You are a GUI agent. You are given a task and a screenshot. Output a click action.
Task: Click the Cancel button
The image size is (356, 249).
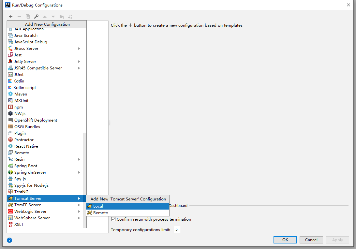[311, 240]
